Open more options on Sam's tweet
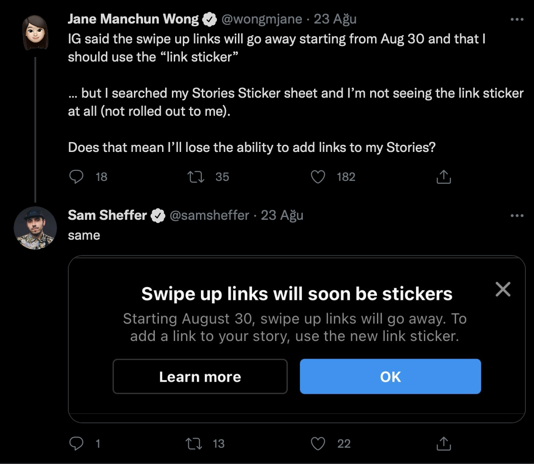 point(517,216)
